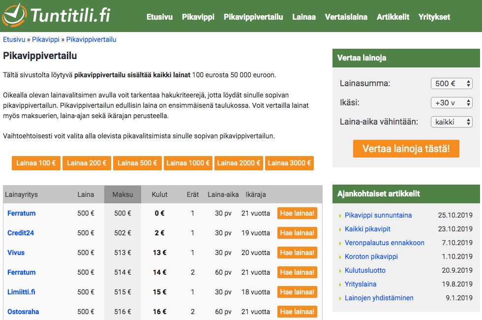Sort table by Maksu column header
Screen dimensions: 482x320
122,194
